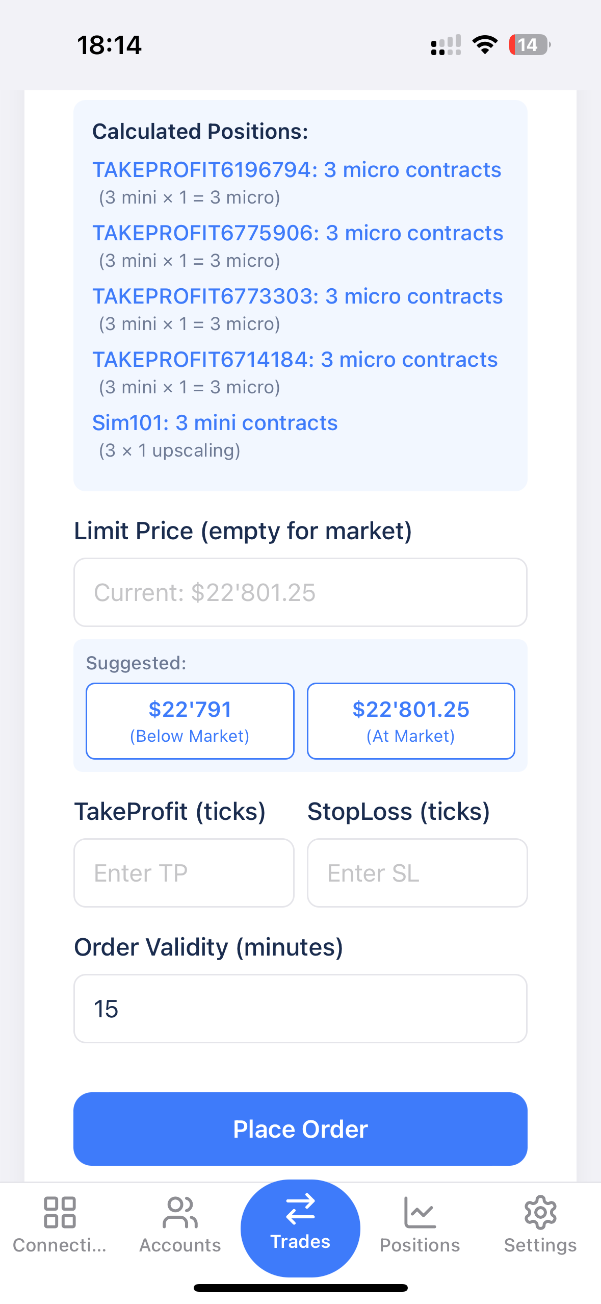Image resolution: width=601 pixels, height=1304 pixels.
Task: Tap the TAKEPROFIT6714184 position line
Action: click(x=295, y=360)
